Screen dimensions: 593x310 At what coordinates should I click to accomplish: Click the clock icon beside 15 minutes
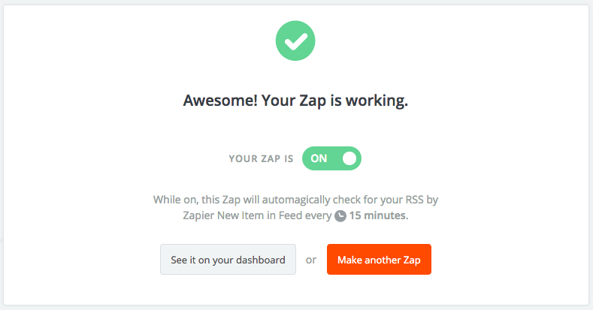pos(340,216)
